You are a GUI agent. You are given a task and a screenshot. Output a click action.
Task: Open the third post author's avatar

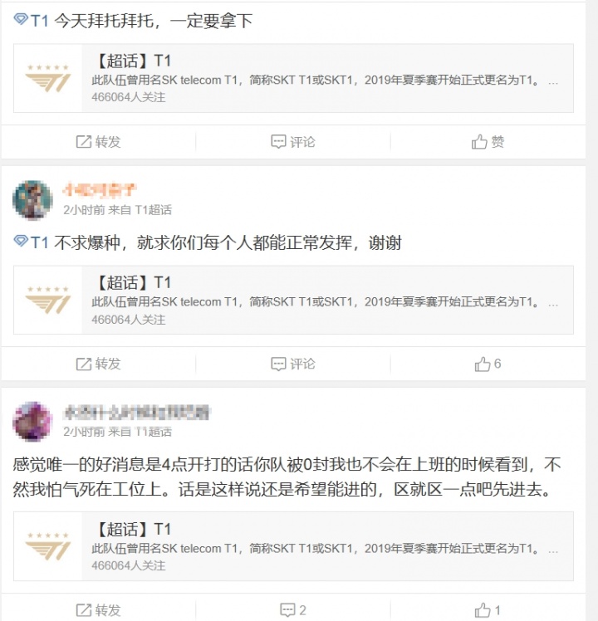32,422
